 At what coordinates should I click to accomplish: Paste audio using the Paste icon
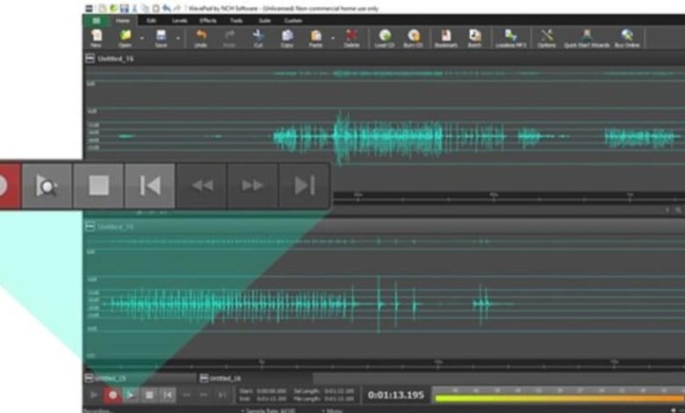pyautogui.click(x=316, y=38)
